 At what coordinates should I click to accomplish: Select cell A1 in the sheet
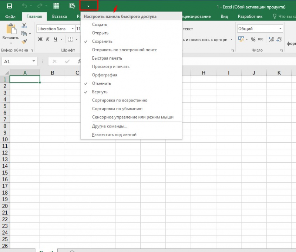tap(25, 79)
